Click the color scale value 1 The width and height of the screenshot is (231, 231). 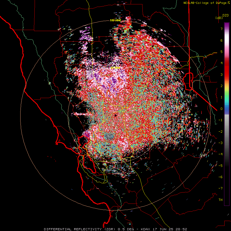pos(222,97)
